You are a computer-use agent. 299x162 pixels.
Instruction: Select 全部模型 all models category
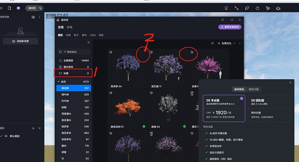pos(74,60)
